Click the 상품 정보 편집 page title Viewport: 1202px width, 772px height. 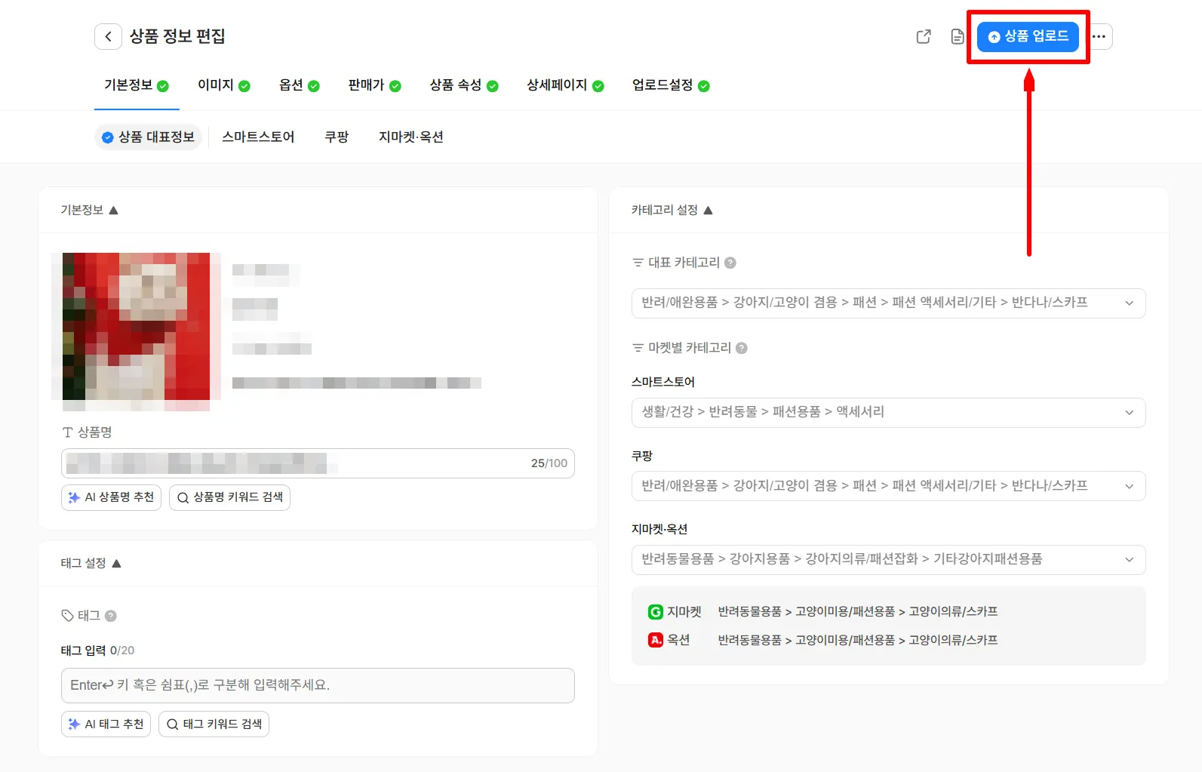pos(177,36)
